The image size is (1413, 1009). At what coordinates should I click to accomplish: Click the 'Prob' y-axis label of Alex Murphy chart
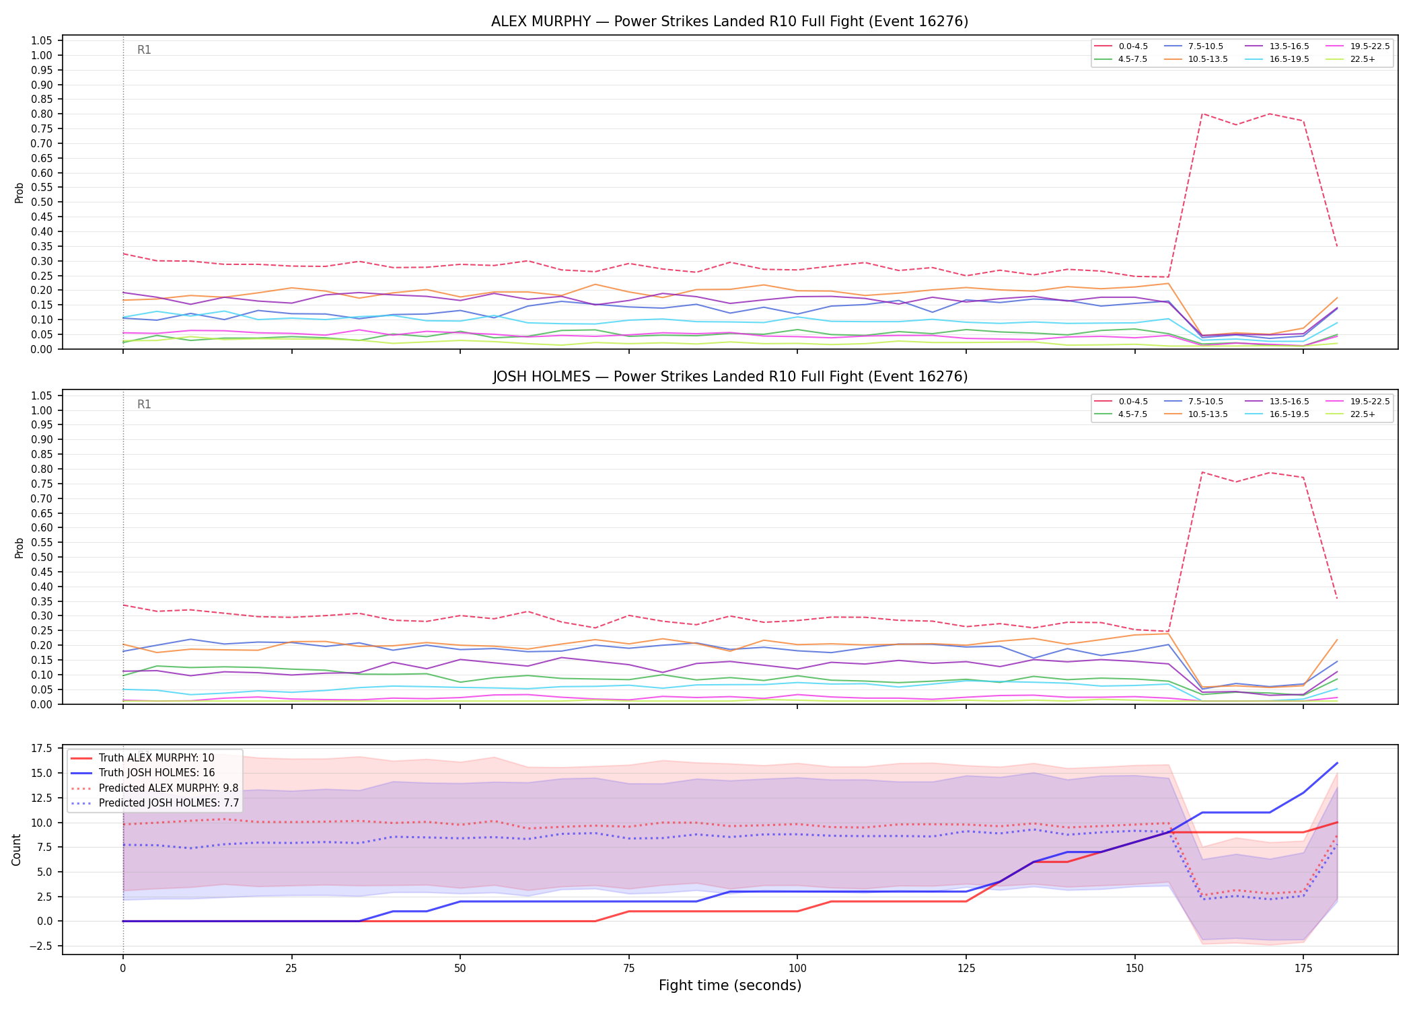[x=20, y=192]
